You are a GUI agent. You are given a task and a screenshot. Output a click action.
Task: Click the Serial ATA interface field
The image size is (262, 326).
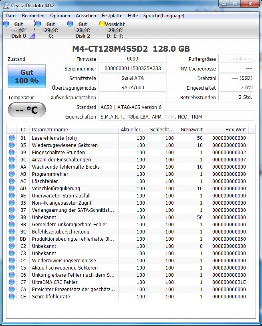click(133, 78)
